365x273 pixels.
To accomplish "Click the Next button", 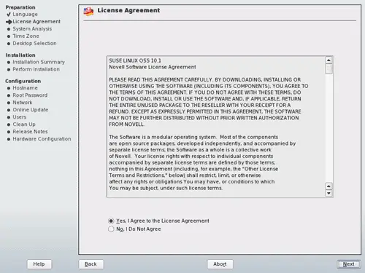I will tap(349, 264).
